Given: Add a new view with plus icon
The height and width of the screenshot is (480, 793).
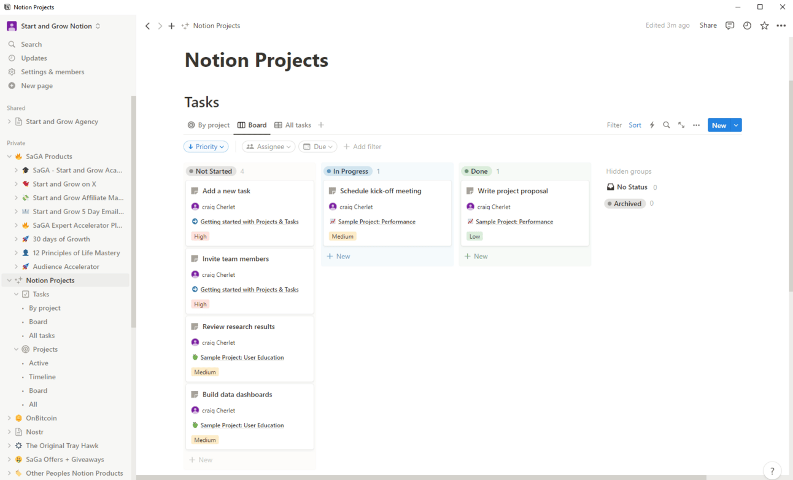Looking at the screenshot, I should [321, 125].
